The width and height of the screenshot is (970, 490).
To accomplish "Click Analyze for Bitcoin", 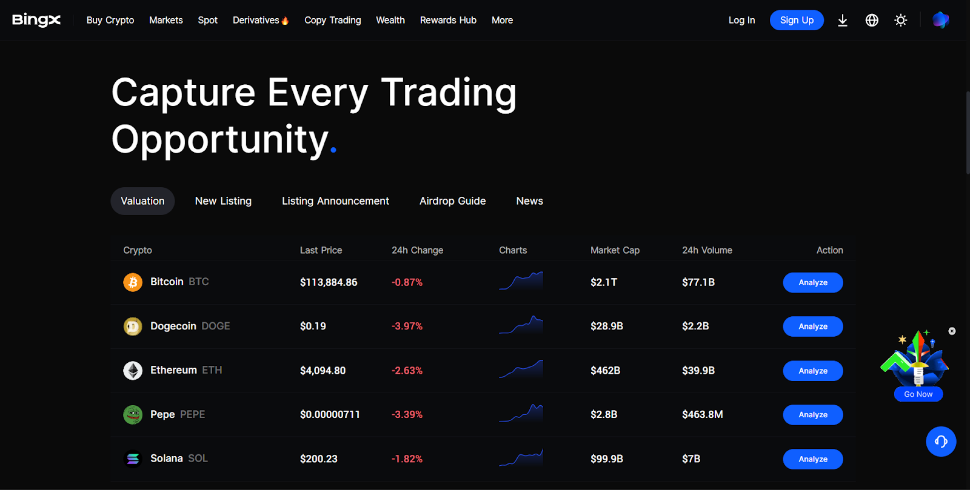I will pos(813,282).
